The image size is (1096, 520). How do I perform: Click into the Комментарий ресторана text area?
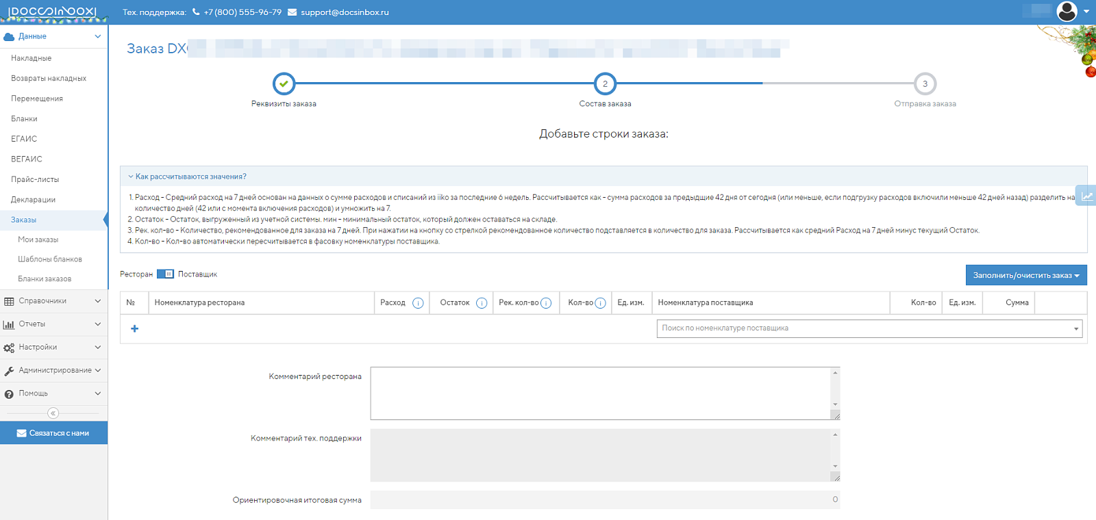pos(605,393)
